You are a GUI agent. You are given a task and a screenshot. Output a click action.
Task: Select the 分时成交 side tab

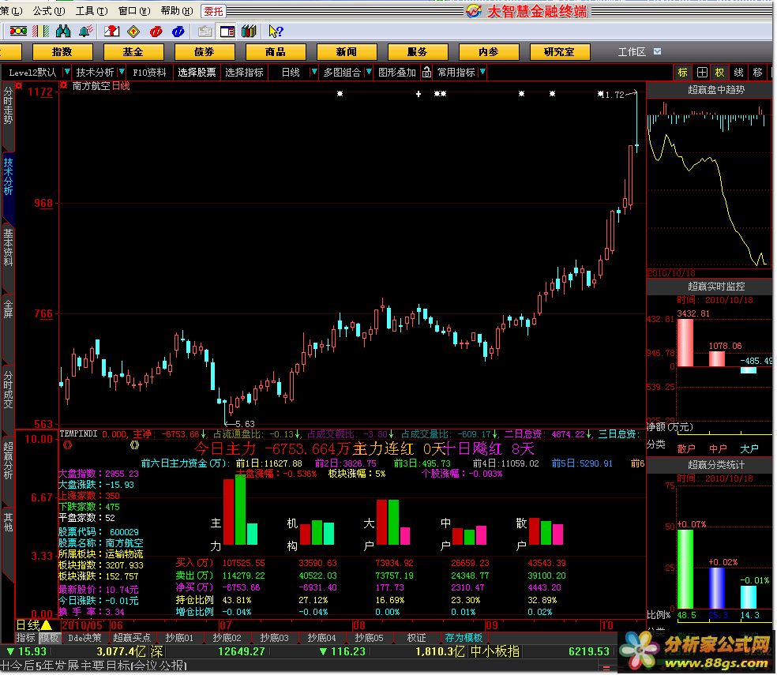pos(8,389)
